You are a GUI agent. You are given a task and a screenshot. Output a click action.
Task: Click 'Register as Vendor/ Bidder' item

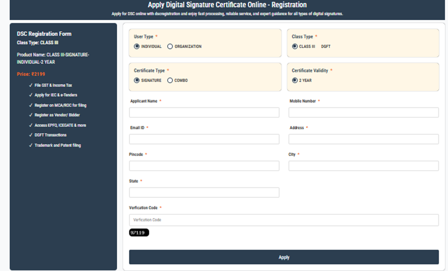(x=57, y=115)
